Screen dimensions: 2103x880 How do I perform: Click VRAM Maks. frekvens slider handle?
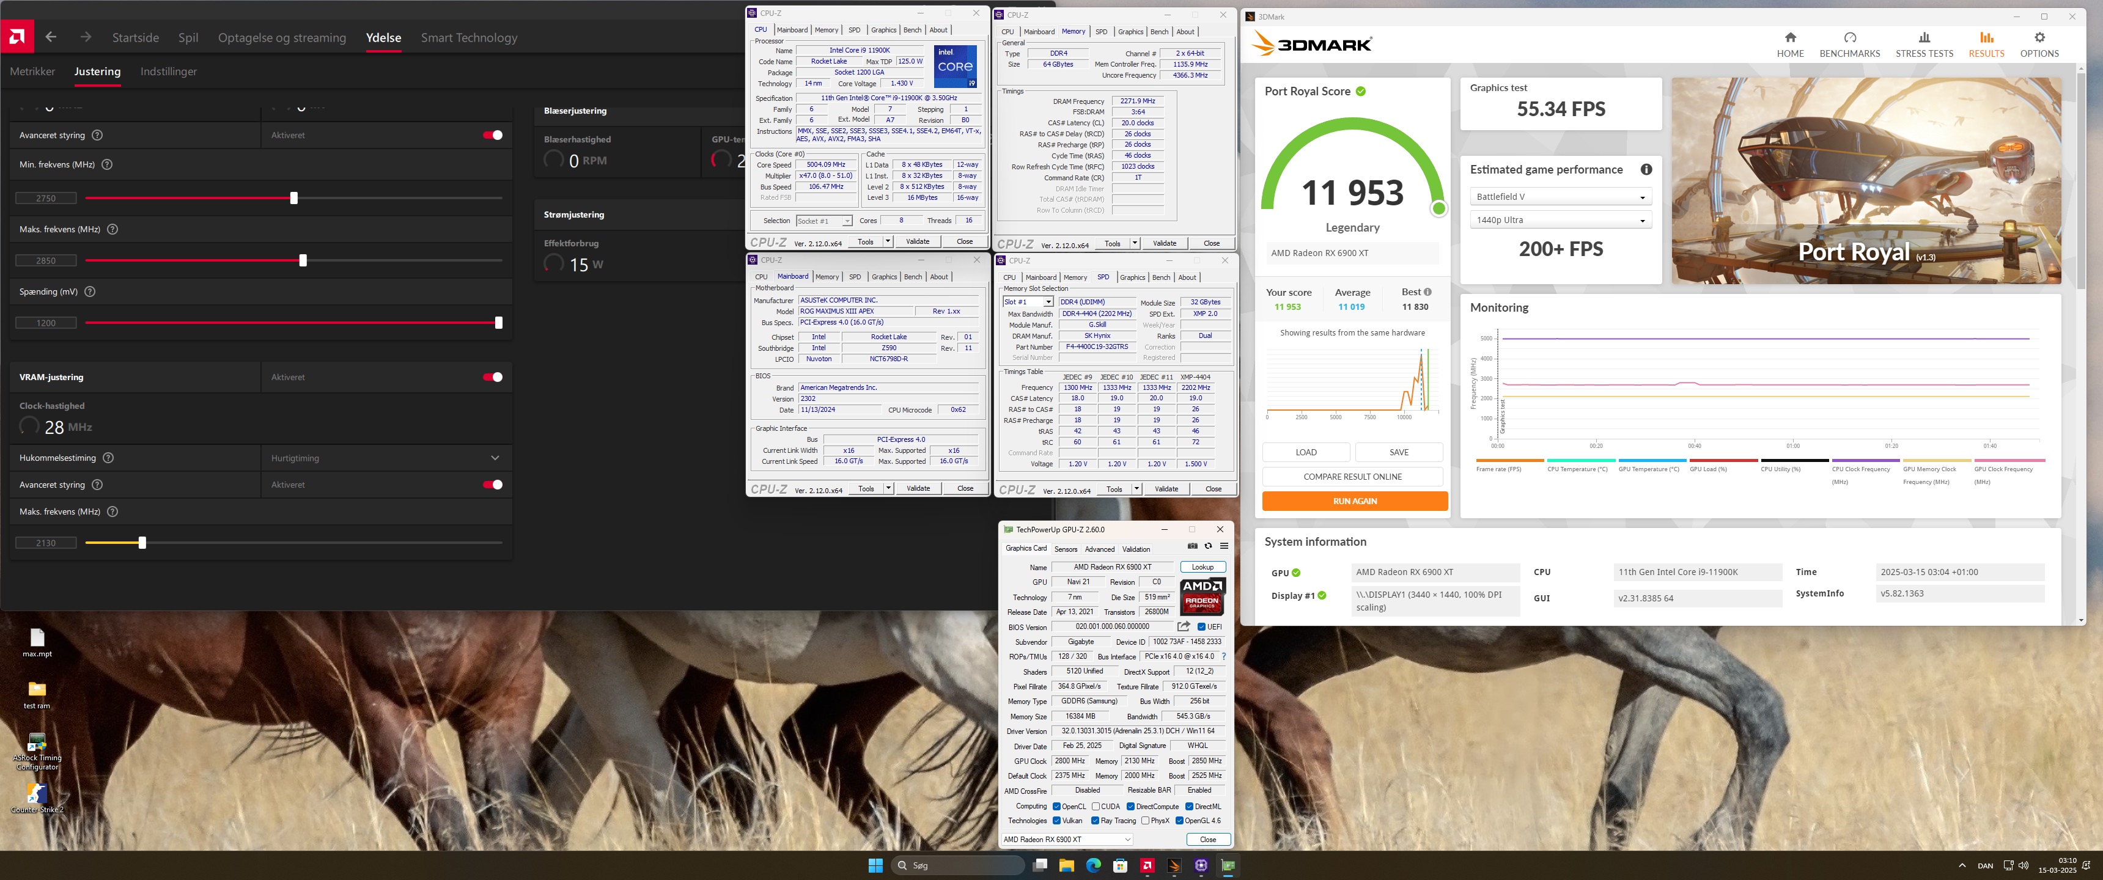tap(142, 543)
